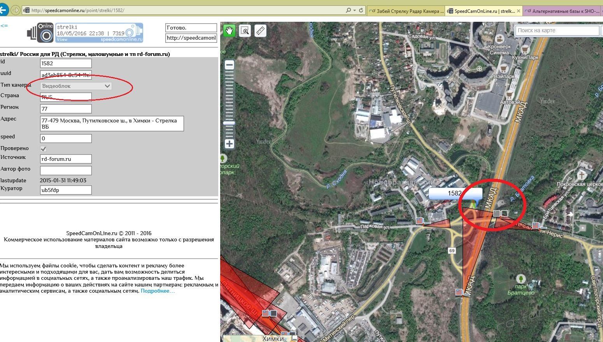Zoom out using the map minus button

point(230,65)
